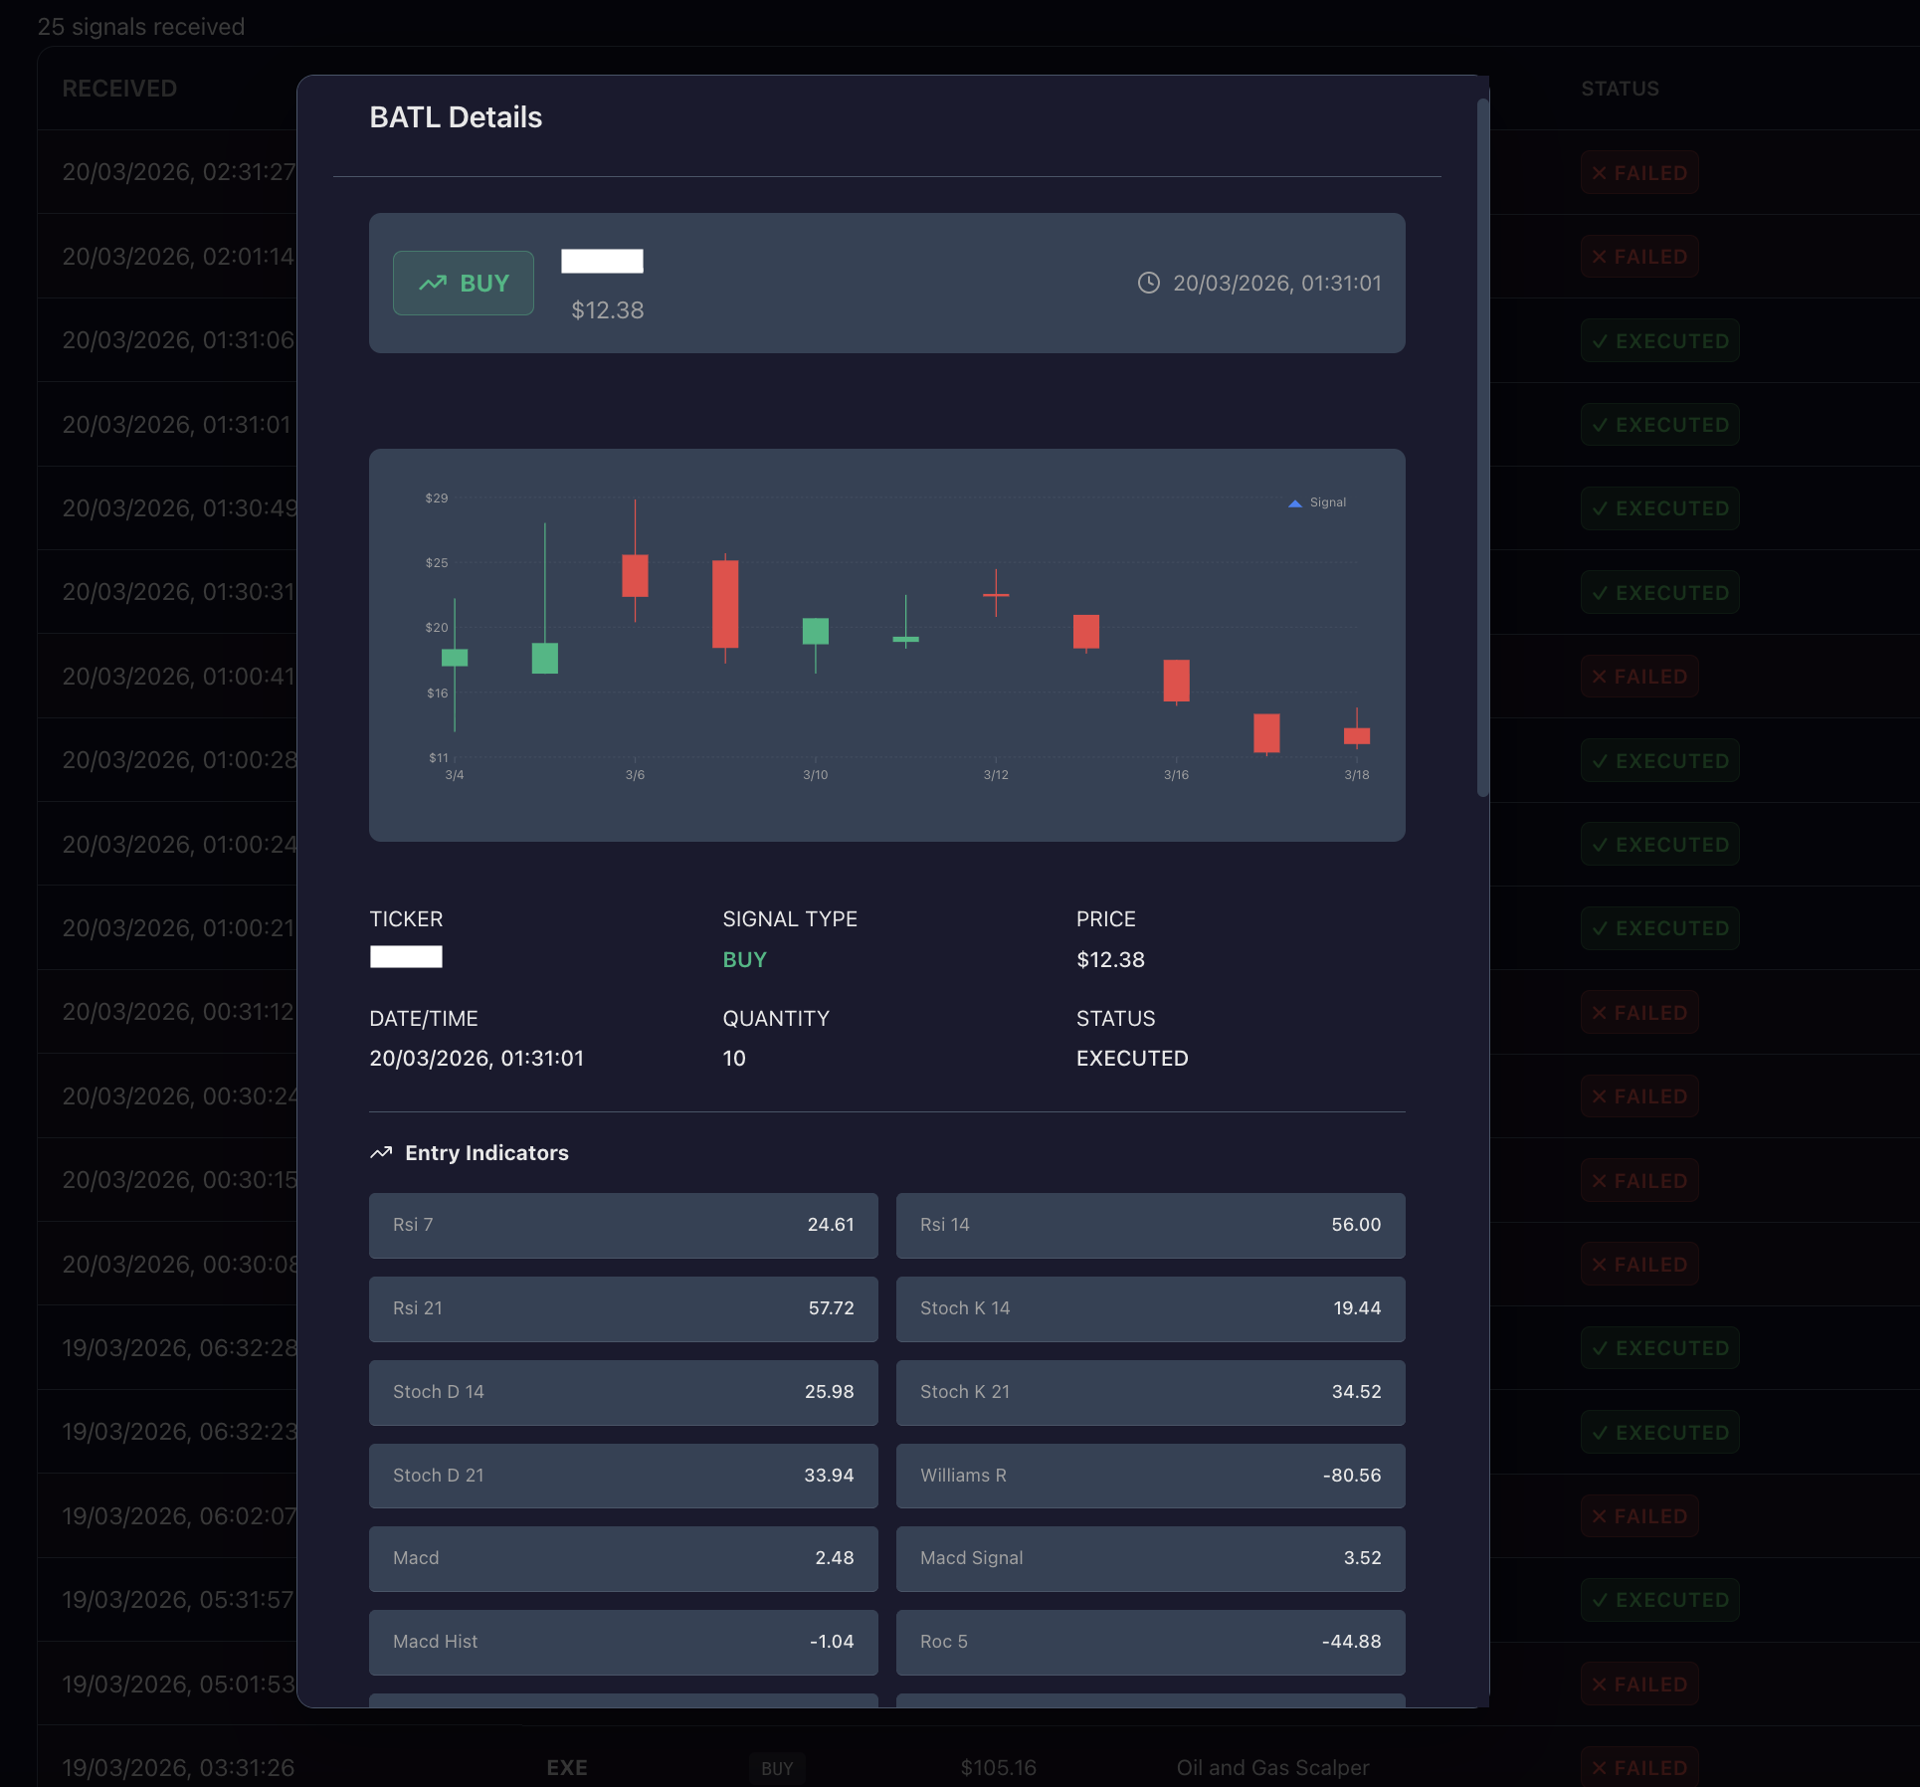1920x1787 pixels.
Task: Click the background row 19/03/2026, 06:32:28
Action: [179, 1348]
